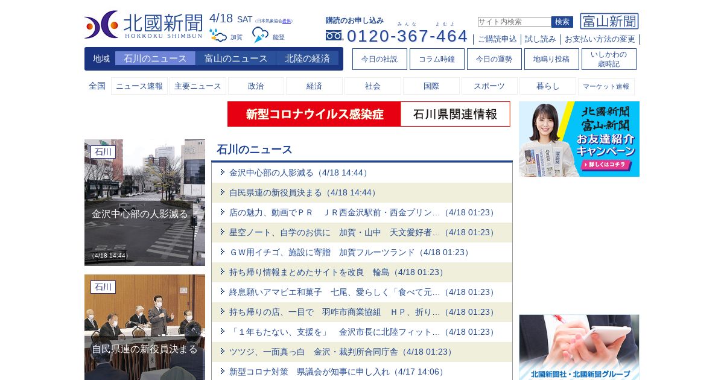Open コラム時鐘
The height and width of the screenshot is (380, 724).
click(437, 59)
